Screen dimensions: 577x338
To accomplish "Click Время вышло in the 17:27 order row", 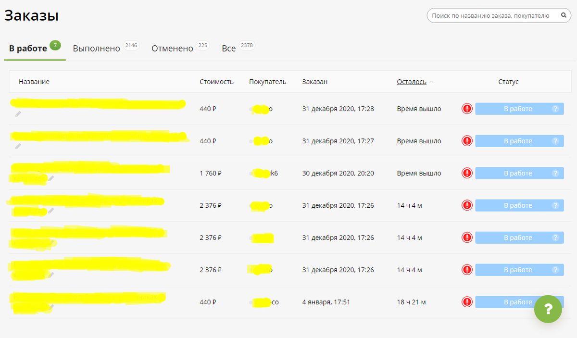I will pos(419,141).
